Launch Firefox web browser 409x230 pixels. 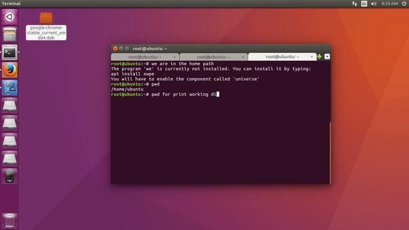tap(10, 70)
